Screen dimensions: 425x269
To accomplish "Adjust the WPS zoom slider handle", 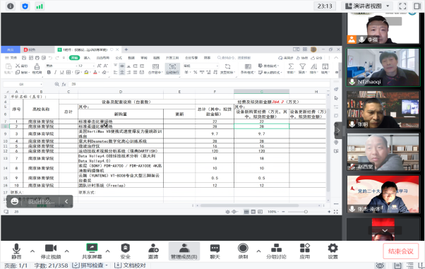I will click(x=306, y=212).
